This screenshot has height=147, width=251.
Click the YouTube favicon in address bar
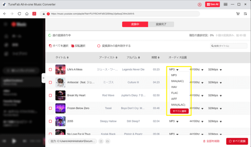pyautogui.click(x=48, y=14)
